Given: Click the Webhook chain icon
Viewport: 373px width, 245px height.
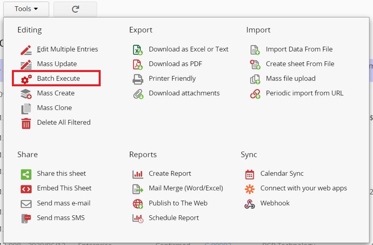Looking at the screenshot, I should point(249,203).
